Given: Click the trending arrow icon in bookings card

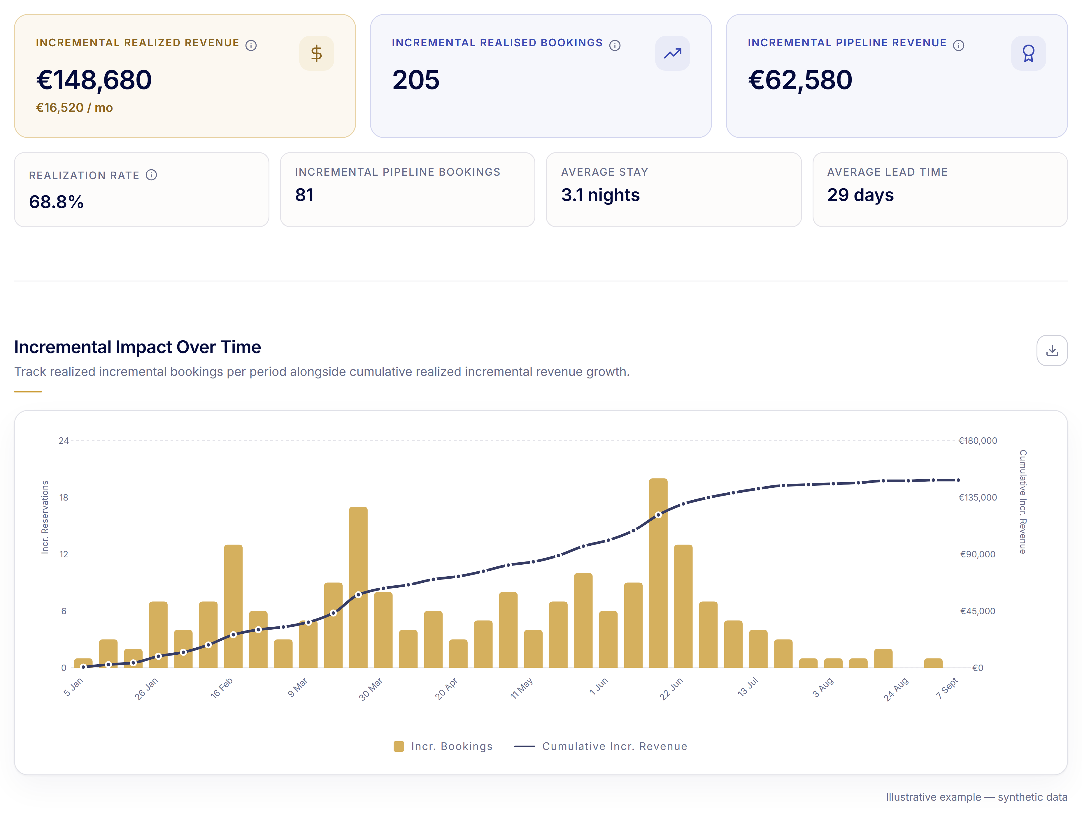Looking at the screenshot, I should tap(673, 53).
